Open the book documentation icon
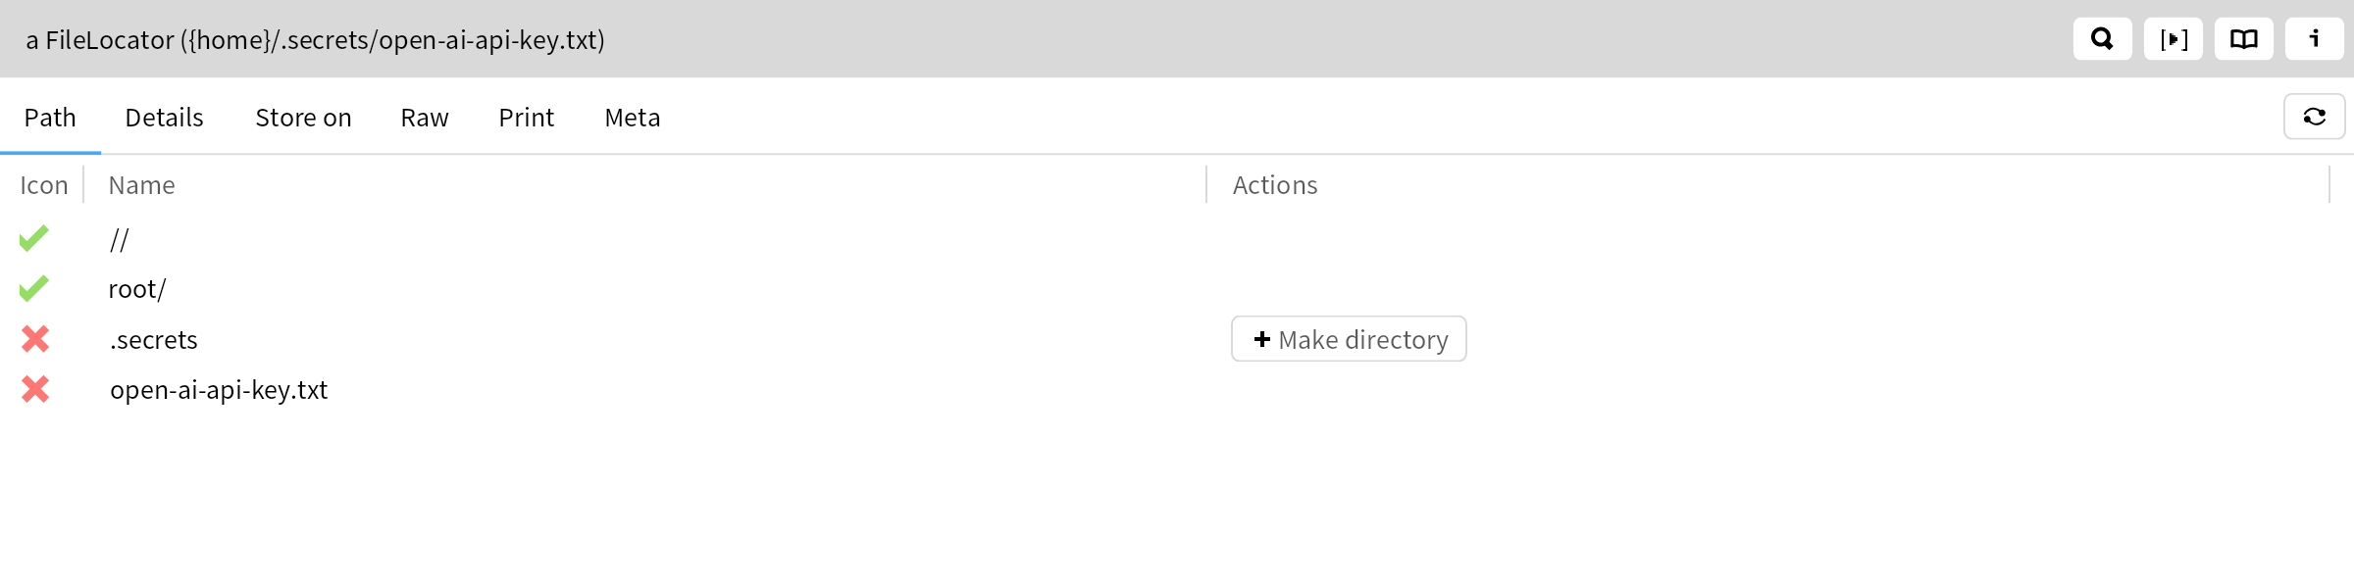This screenshot has width=2354, height=588. (2243, 39)
